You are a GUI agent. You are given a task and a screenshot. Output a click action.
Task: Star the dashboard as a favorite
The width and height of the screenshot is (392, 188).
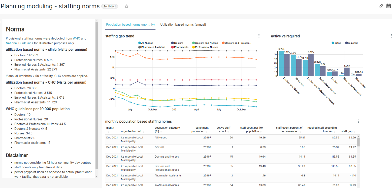pos(127,6)
